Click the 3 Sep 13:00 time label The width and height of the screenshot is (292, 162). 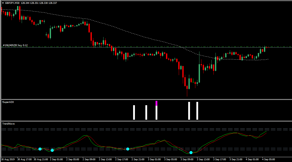pyautogui.click(x=204, y=159)
